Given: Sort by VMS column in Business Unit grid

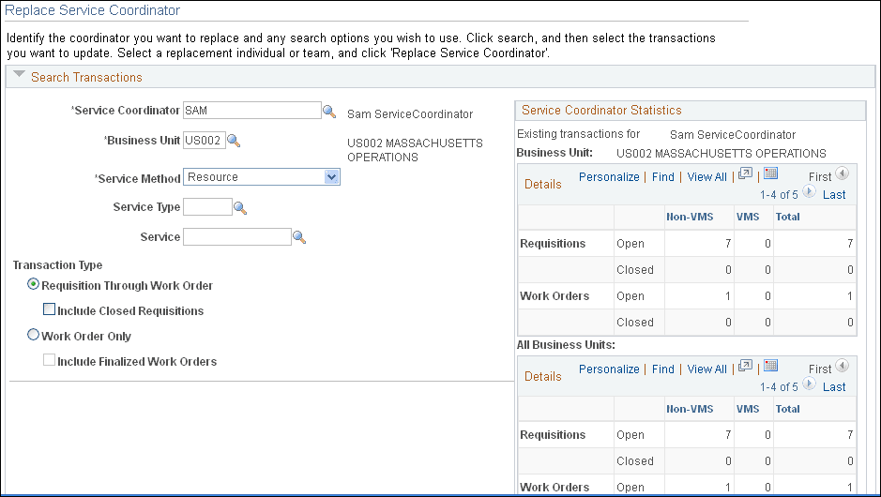Looking at the screenshot, I should coord(747,217).
